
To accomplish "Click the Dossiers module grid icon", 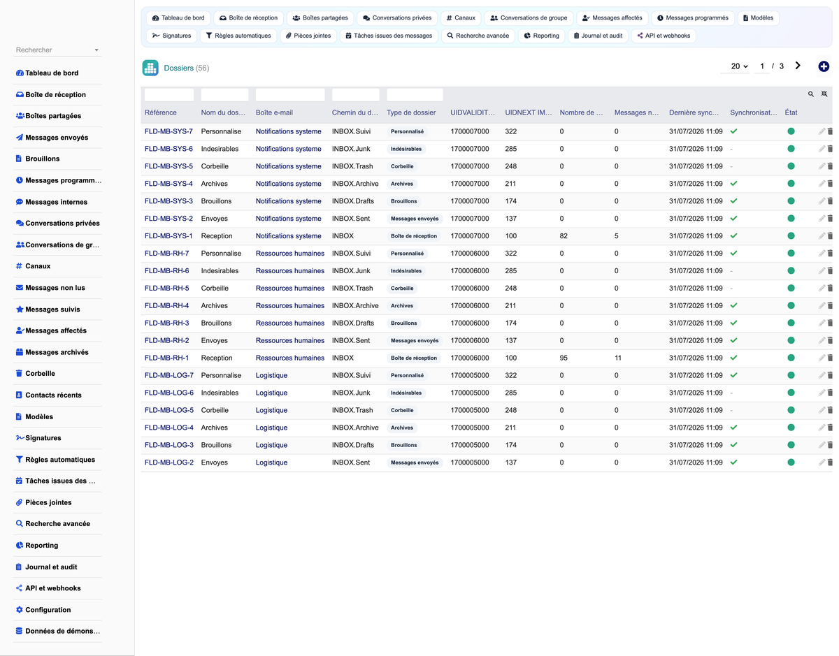I will (x=150, y=68).
